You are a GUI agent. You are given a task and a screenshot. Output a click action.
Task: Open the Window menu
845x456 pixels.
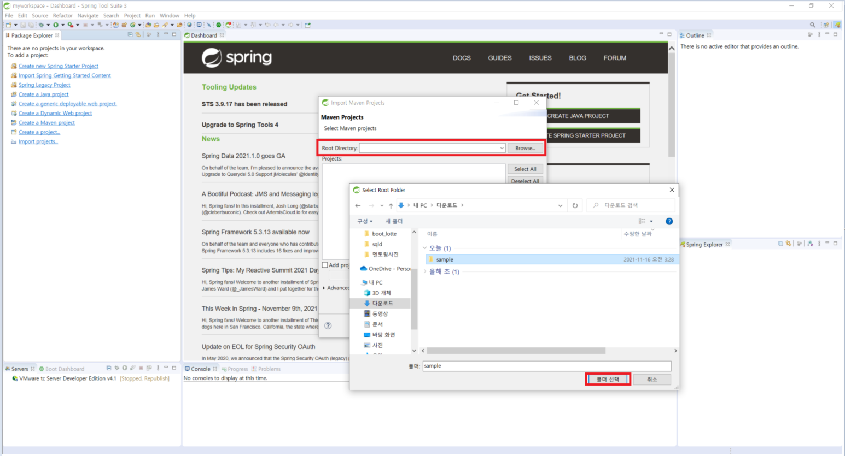pyautogui.click(x=169, y=15)
